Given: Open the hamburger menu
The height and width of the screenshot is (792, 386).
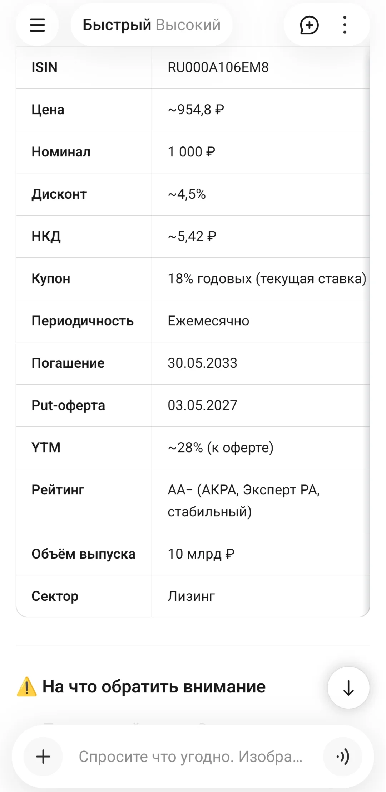Looking at the screenshot, I should click(37, 25).
